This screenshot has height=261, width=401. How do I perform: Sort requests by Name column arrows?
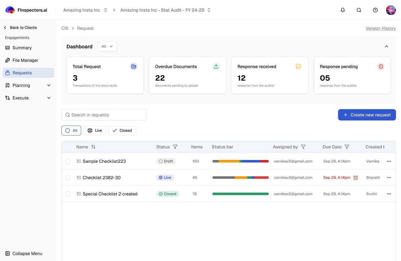tap(93, 147)
